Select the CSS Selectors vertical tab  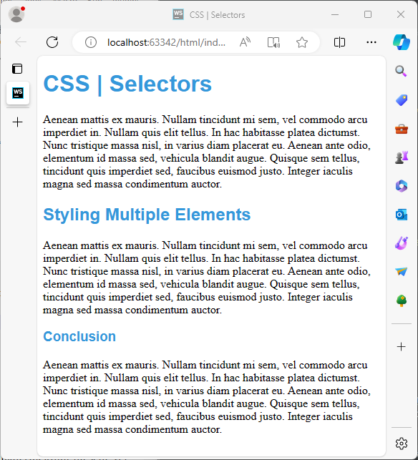[18, 93]
